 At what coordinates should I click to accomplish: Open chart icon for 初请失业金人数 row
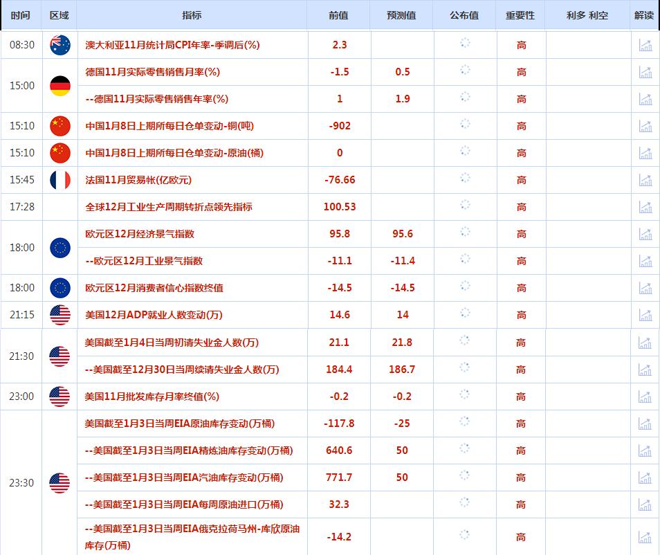[645, 343]
